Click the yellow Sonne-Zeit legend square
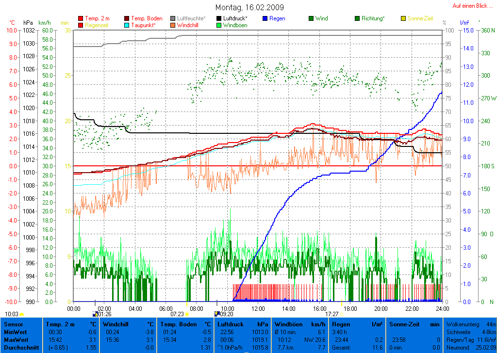The image size is (497, 353). 403,19
